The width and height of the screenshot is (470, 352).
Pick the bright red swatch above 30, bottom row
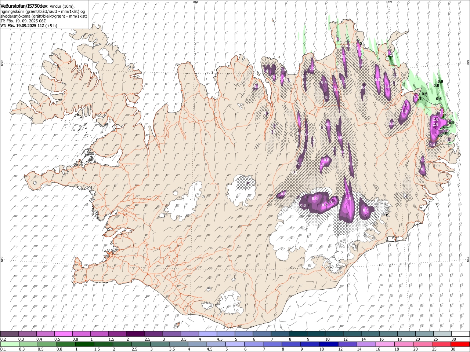pyautogui.click(x=460, y=344)
